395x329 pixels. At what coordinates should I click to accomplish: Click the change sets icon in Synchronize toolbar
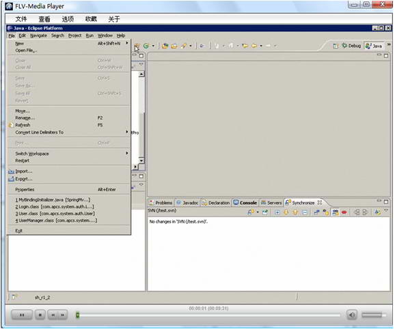pos(377,212)
